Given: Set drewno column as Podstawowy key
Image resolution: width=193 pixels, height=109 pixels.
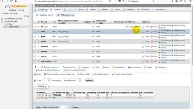Looking at the screenshot, I should tap(164, 45).
